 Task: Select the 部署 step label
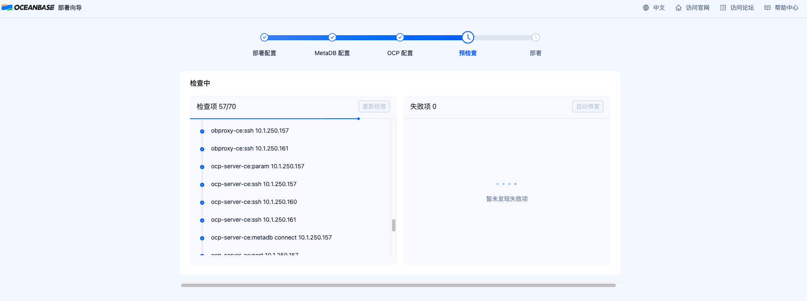click(x=536, y=53)
